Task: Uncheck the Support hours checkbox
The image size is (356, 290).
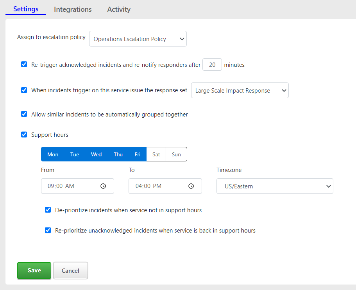Action: coord(24,135)
